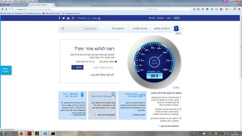Viewport: 242px width, 136px height.
Task: Select the Bezeq phone number radio button
Action: 116,62
